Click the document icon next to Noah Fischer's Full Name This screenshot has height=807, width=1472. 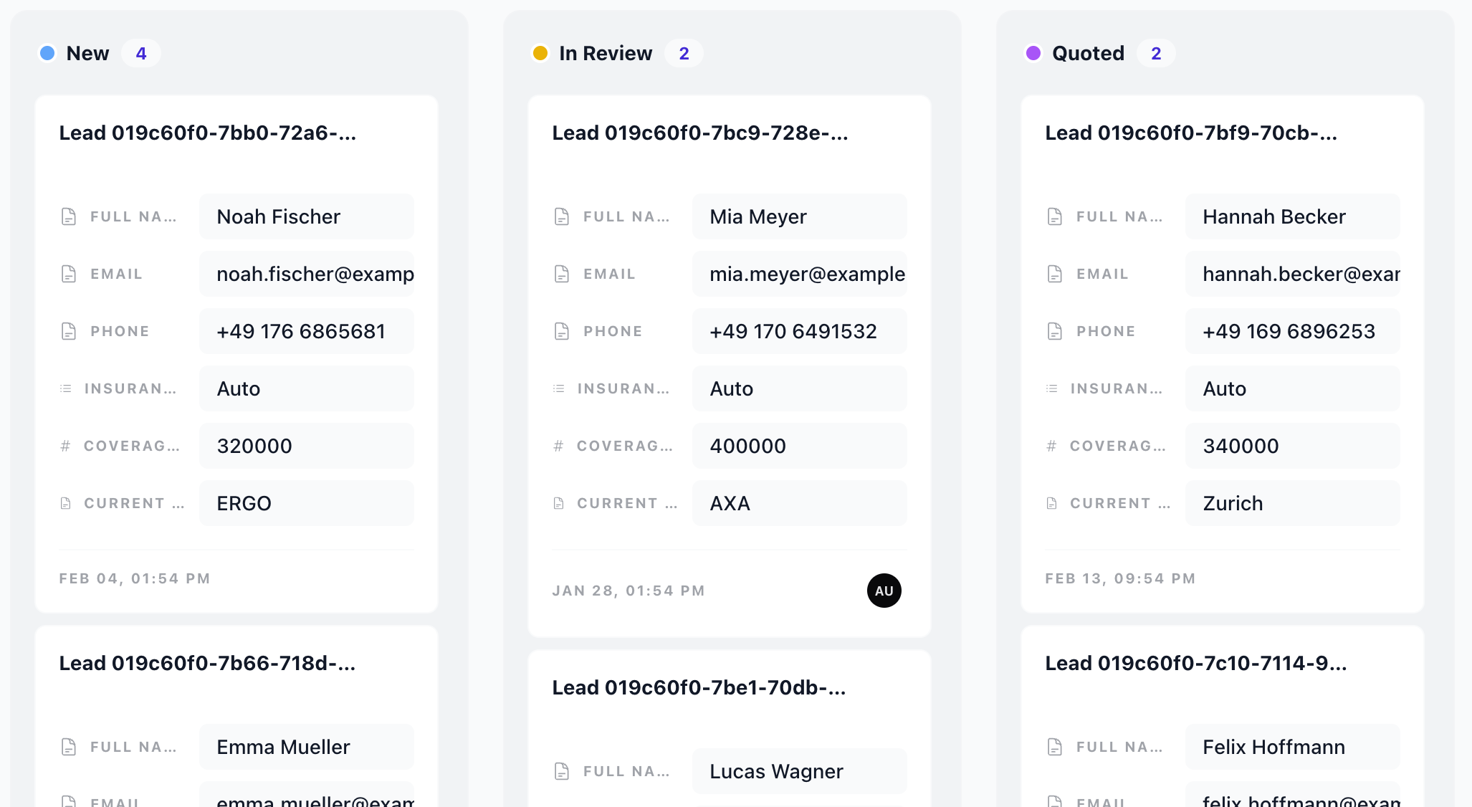(x=68, y=216)
